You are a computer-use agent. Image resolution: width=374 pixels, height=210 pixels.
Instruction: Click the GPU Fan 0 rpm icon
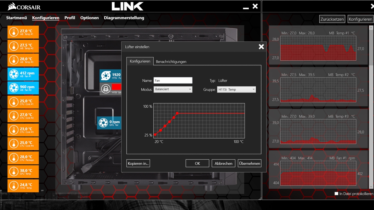click(x=103, y=123)
